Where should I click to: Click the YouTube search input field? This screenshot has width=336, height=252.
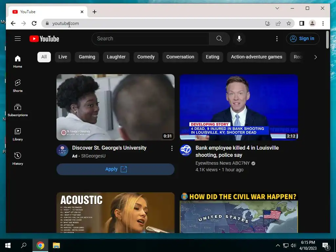point(150,39)
